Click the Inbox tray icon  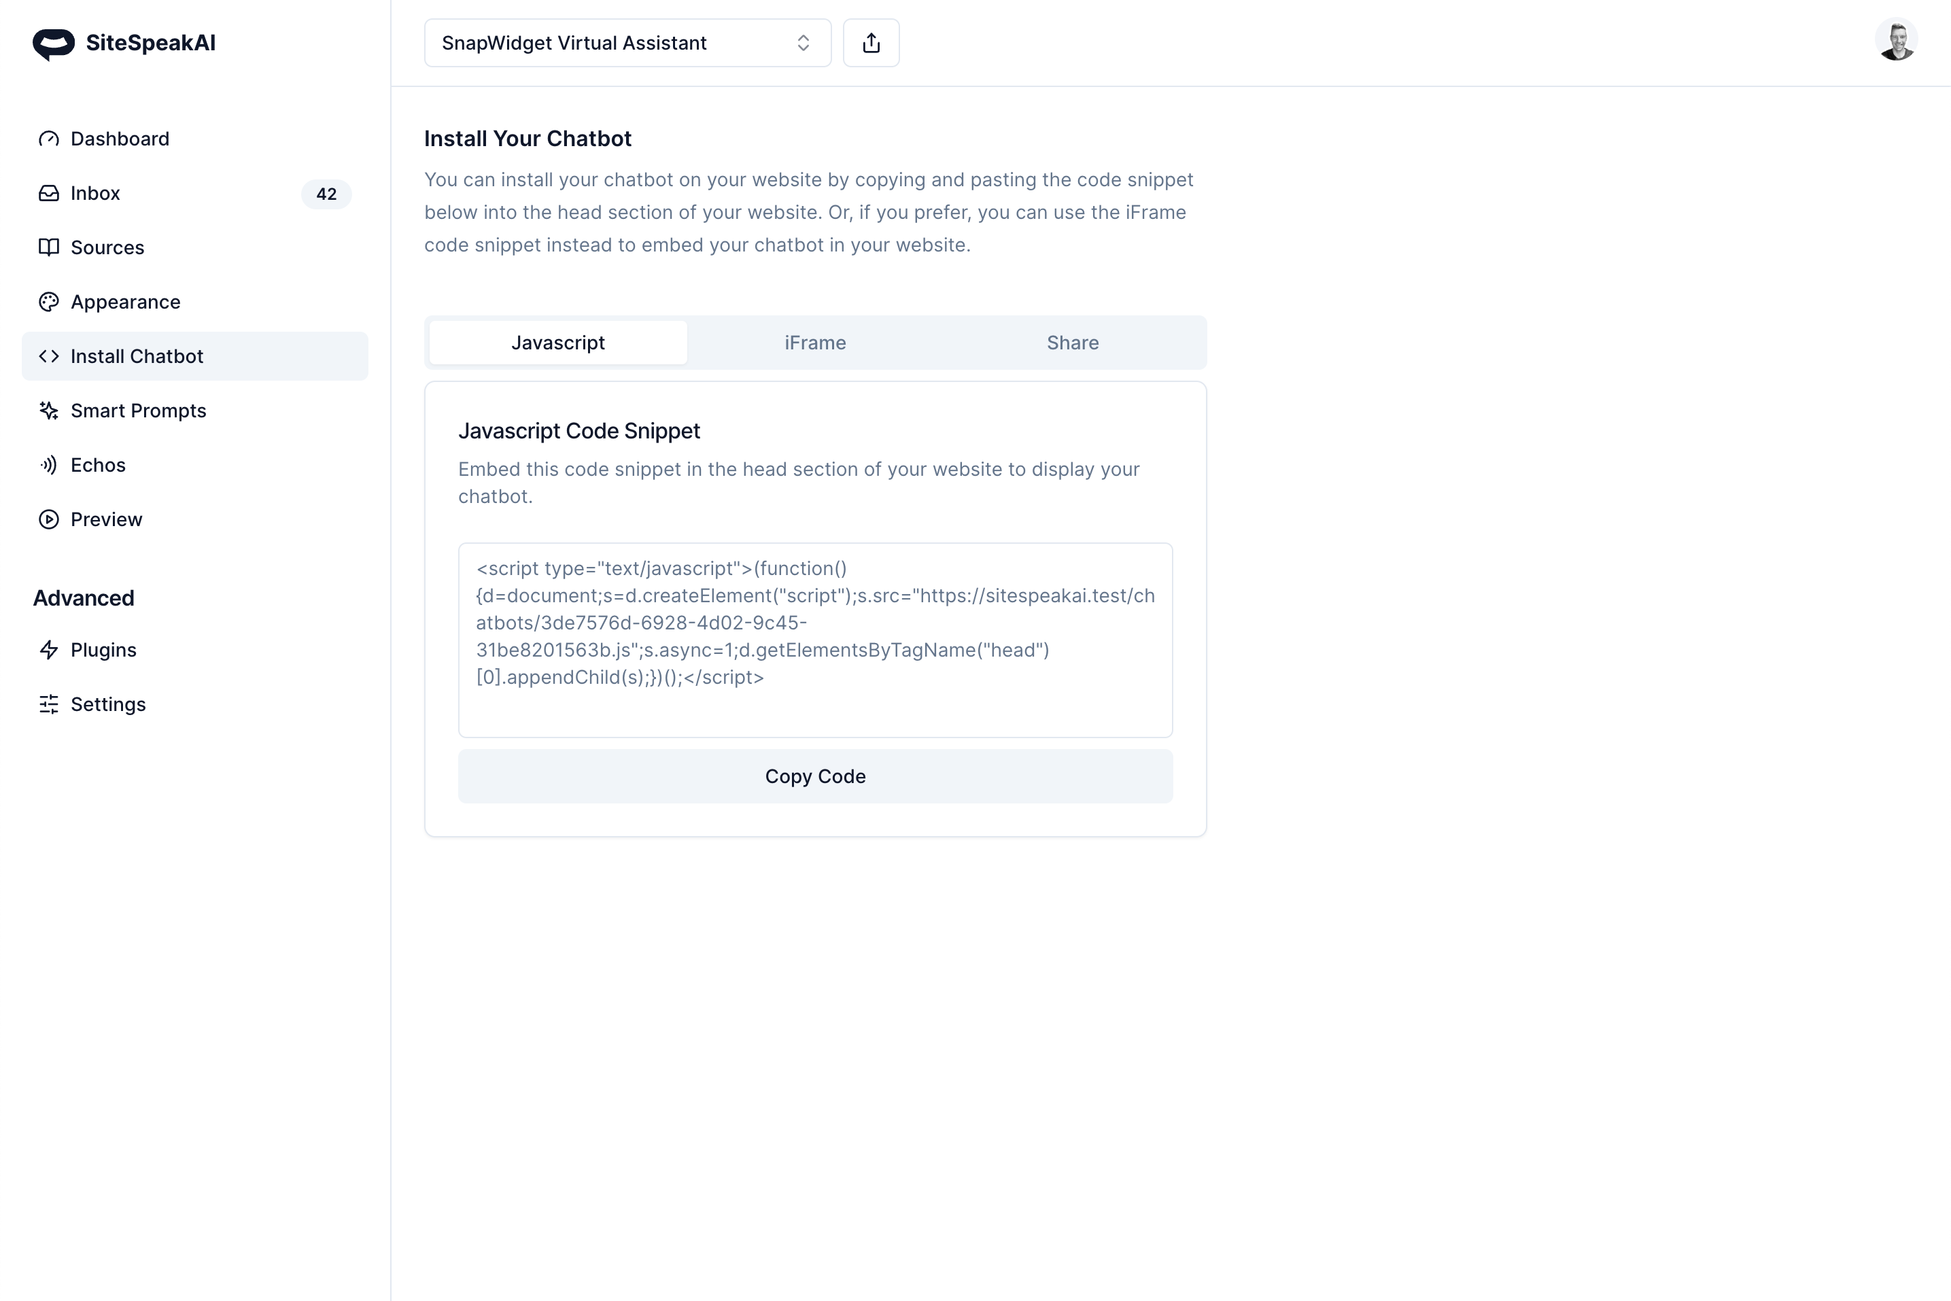pos(49,193)
